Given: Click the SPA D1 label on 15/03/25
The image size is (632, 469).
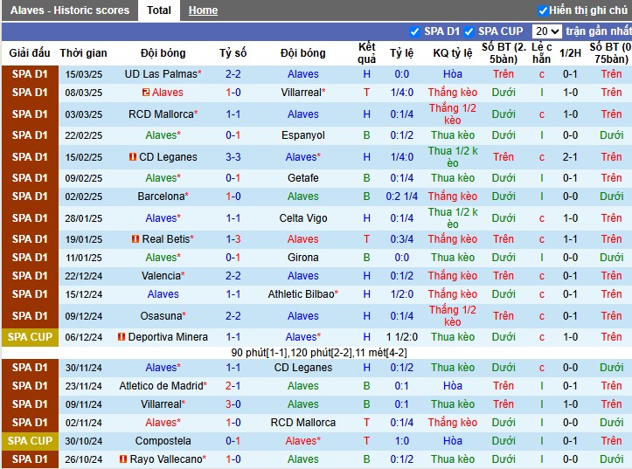Looking at the screenshot, I should (30, 74).
